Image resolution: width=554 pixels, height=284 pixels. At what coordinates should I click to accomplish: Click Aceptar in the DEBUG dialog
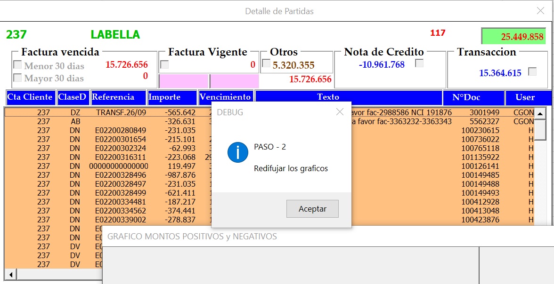tap(312, 209)
